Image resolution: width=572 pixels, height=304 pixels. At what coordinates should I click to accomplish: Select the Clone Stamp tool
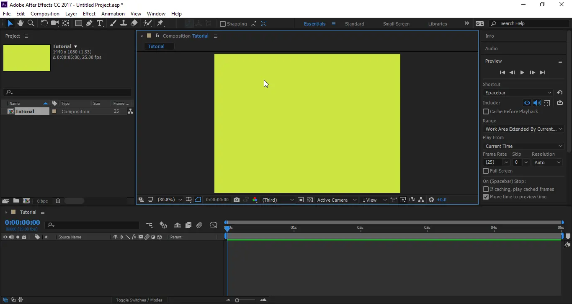pos(124,23)
